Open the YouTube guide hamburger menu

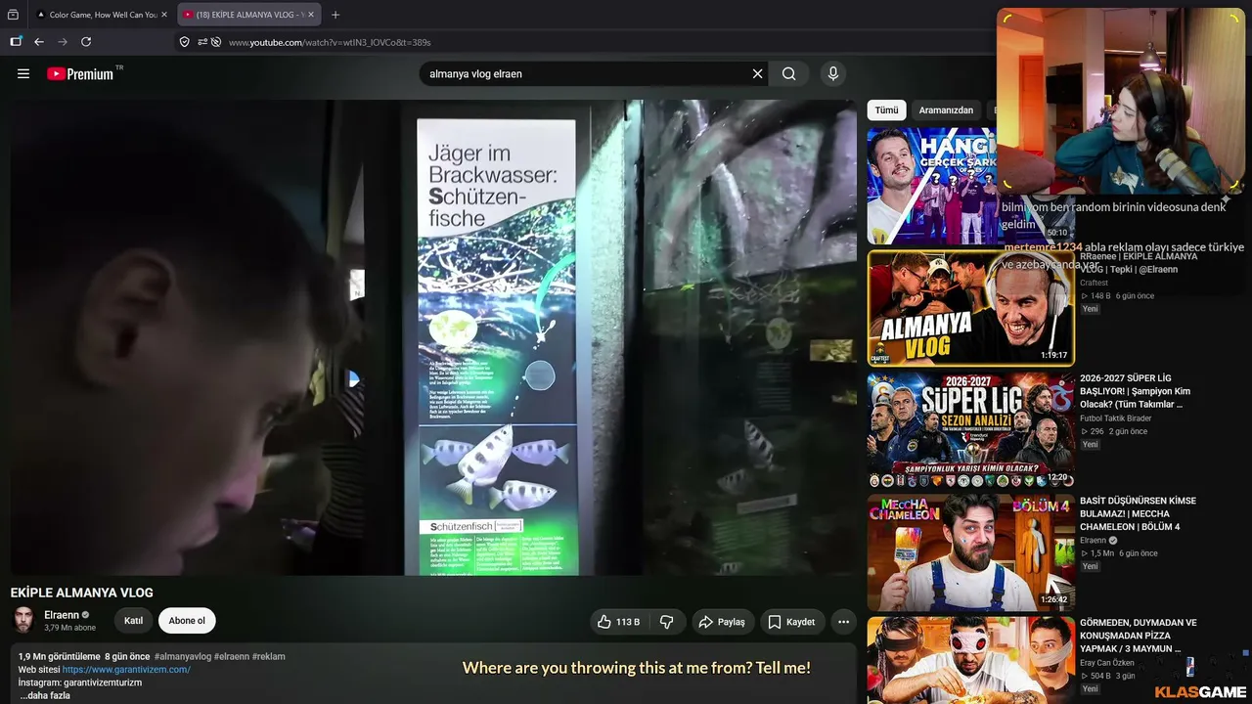pyautogui.click(x=23, y=73)
